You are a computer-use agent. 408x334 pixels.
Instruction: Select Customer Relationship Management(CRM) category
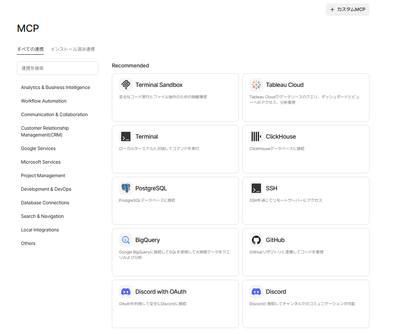45,131
